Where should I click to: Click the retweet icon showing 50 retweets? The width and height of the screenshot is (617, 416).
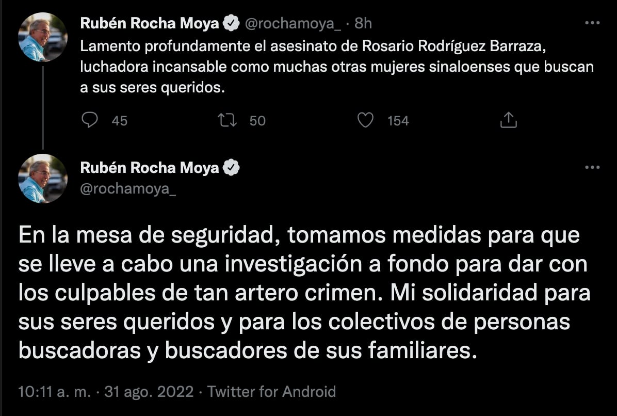(227, 120)
